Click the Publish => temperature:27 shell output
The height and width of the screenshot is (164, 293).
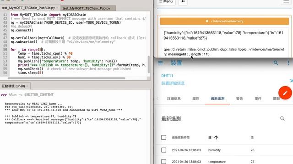(x=41, y=116)
